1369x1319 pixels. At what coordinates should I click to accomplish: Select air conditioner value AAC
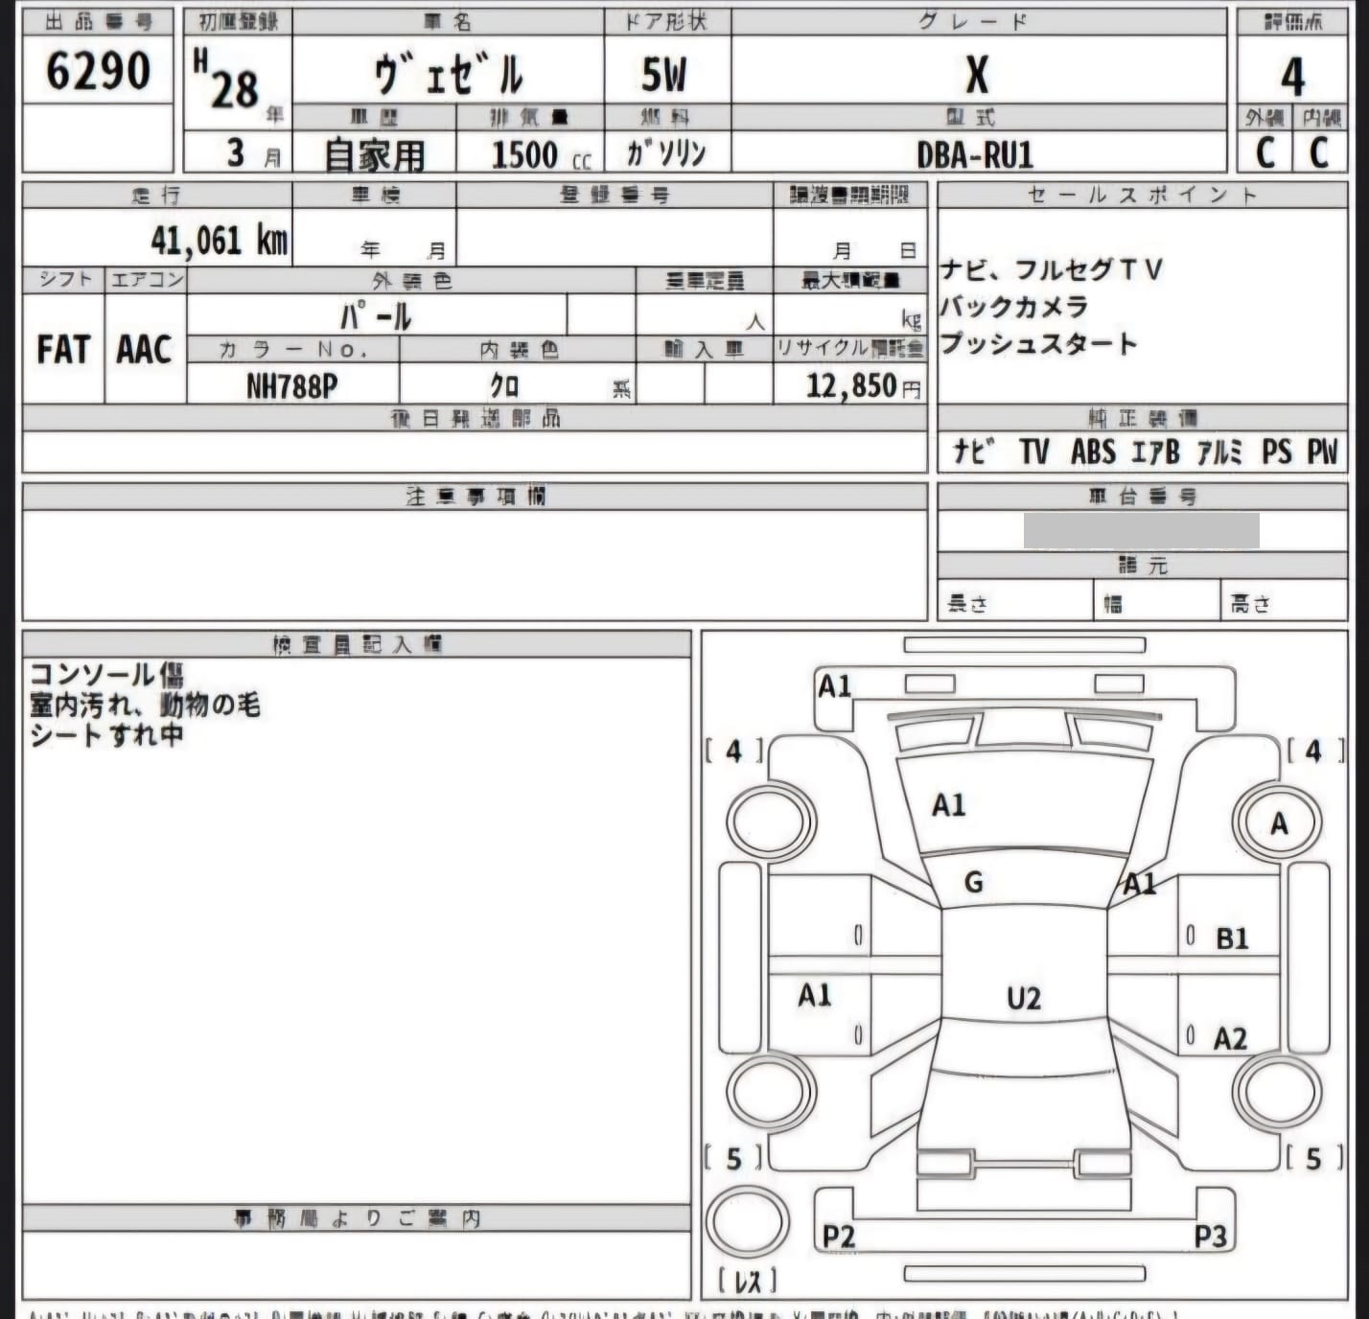(x=144, y=349)
